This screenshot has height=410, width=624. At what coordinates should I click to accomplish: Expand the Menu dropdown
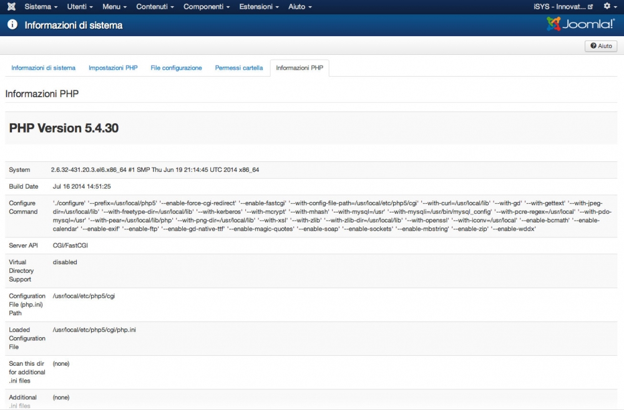tap(114, 7)
